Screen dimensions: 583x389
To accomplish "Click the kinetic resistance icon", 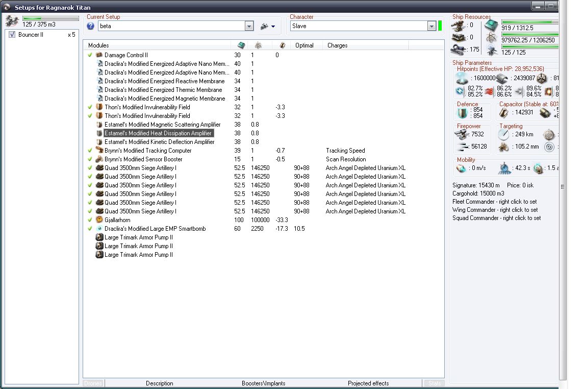I will pyautogui.click(x=520, y=91).
